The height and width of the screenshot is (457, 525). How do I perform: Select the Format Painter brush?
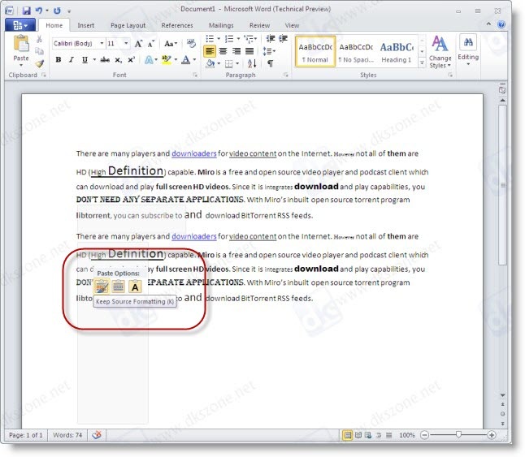40,63
